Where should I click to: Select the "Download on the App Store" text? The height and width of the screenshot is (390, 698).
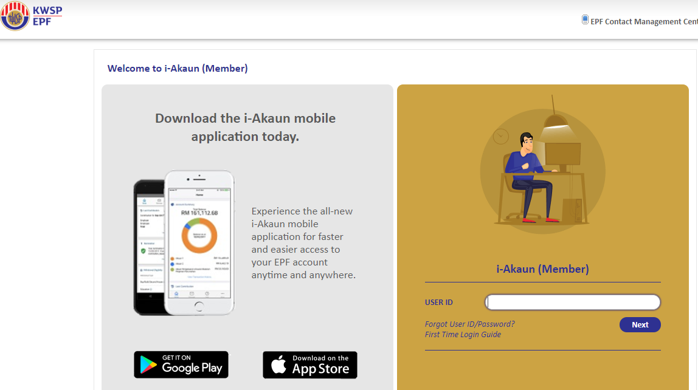coord(320,364)
